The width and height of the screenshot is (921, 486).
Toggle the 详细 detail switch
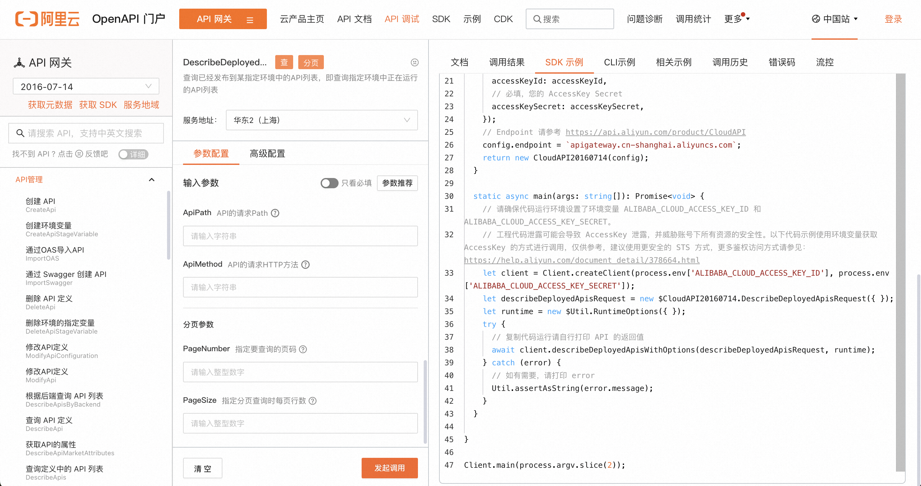click(133, 154)
